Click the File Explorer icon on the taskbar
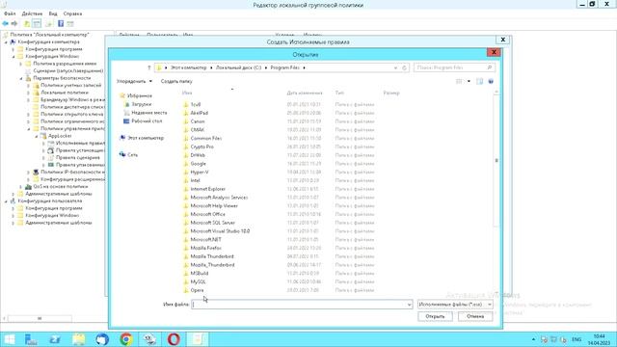 pyautogui.click(x=79, y=339)
